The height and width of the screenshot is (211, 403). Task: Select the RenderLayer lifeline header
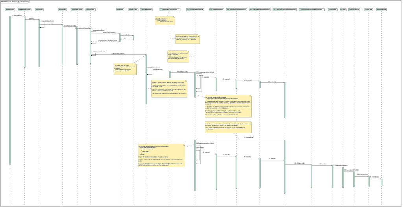pos(133,9)
